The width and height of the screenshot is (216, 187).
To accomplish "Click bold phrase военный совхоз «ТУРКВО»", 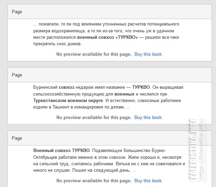I will (107, 37).
